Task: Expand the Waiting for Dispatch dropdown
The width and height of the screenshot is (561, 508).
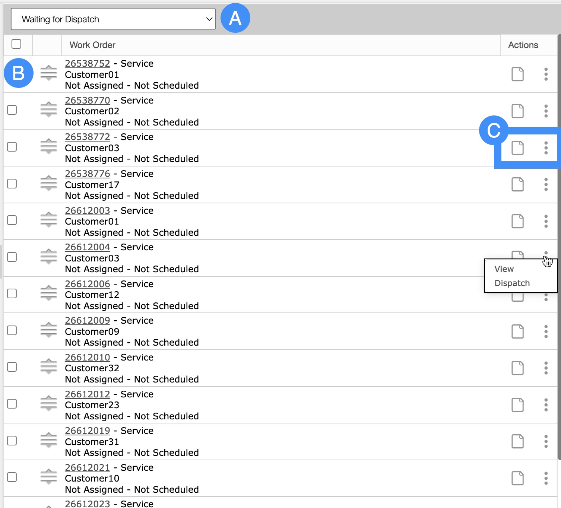Action: (113, 19)
